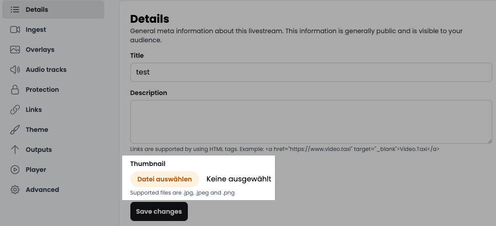Click the Overlays image icon
The height and width of the screenshot is (226, 496).
(15, 50)
